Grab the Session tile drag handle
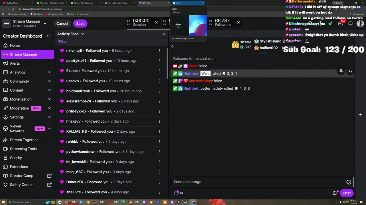 [128, 22]
